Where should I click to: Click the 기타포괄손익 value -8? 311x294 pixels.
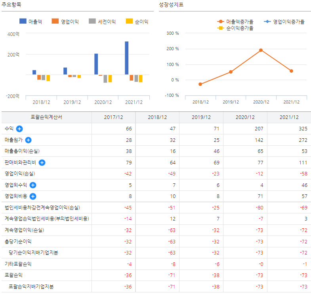pos(173,264)
